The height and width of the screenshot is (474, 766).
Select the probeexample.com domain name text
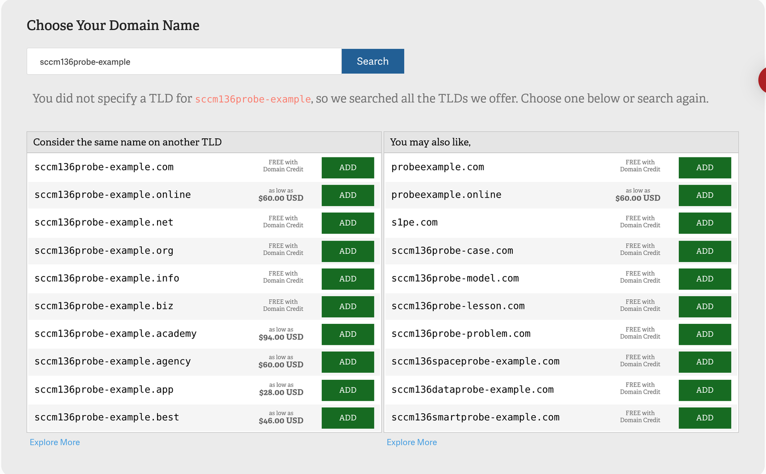point(438,167)
